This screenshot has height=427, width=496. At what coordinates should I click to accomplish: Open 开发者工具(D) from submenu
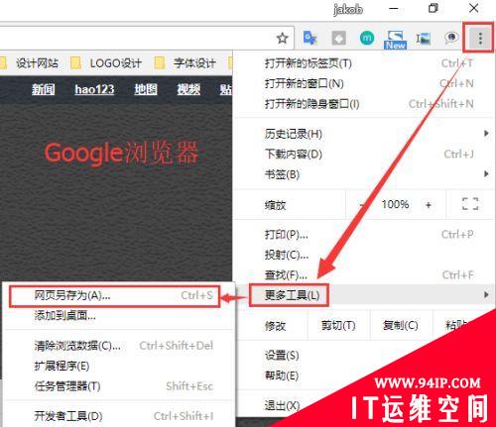pyautogui.click(x=119, y=416)
